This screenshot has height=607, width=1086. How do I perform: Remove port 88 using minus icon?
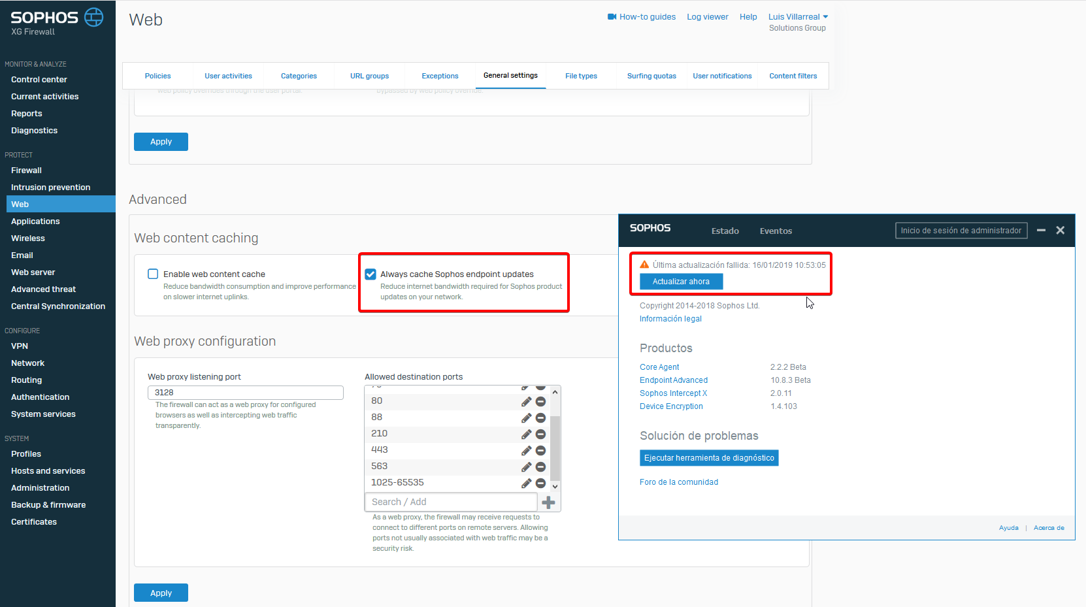pyautogui.click(x=540, y=418)
